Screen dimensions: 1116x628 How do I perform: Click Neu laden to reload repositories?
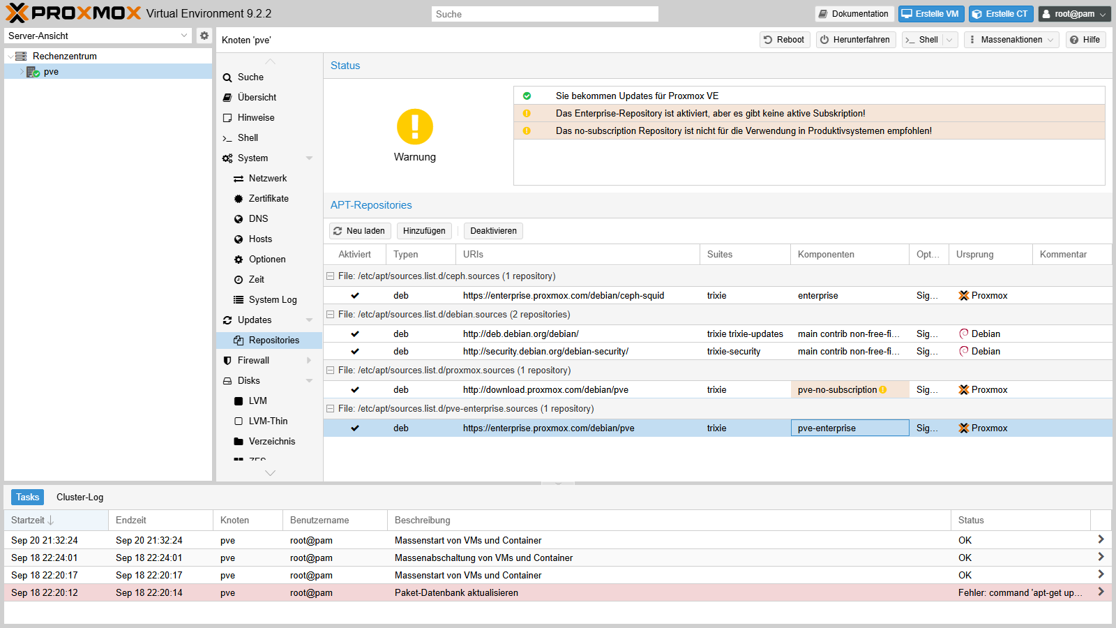click(359, 231)
